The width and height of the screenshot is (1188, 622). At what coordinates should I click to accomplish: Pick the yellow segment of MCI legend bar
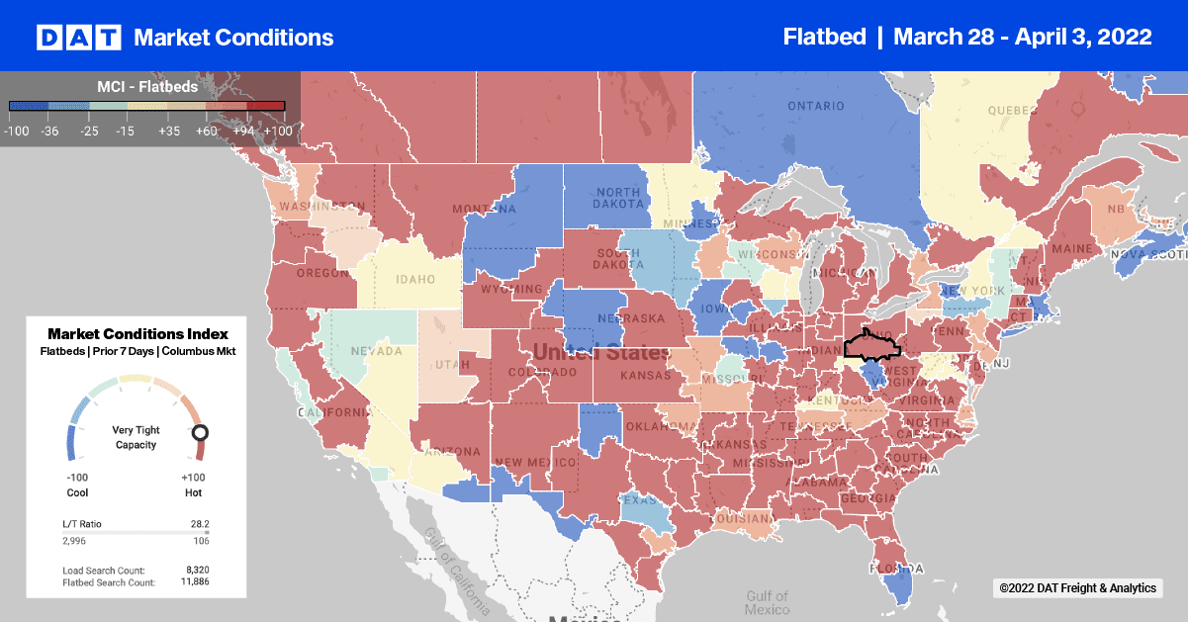coord(146,106)
